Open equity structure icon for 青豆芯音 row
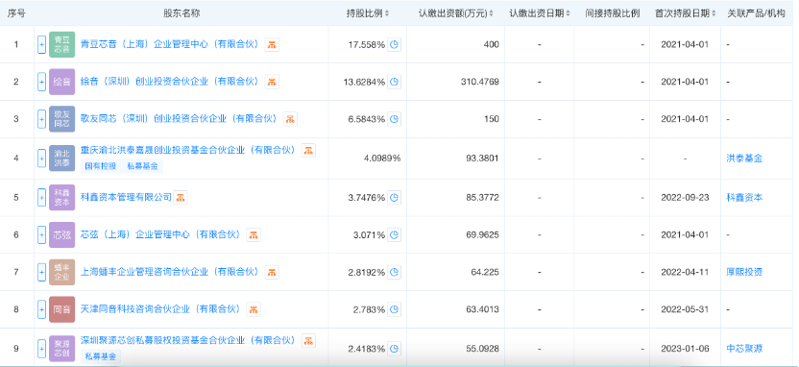 [272, 44]
